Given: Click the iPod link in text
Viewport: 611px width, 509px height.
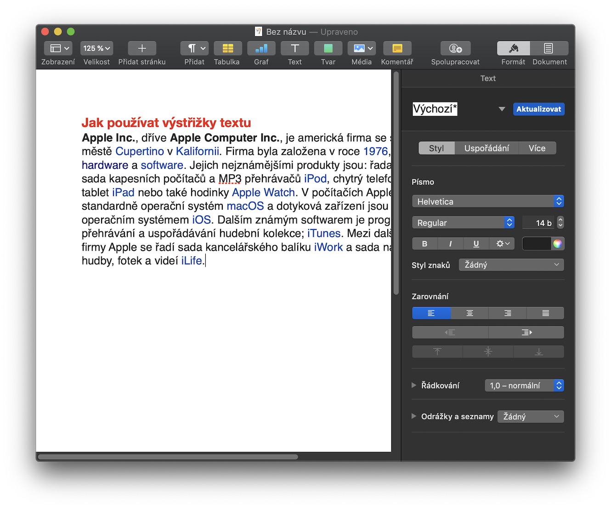Looking at the screenshot, I should click(316, 178).
